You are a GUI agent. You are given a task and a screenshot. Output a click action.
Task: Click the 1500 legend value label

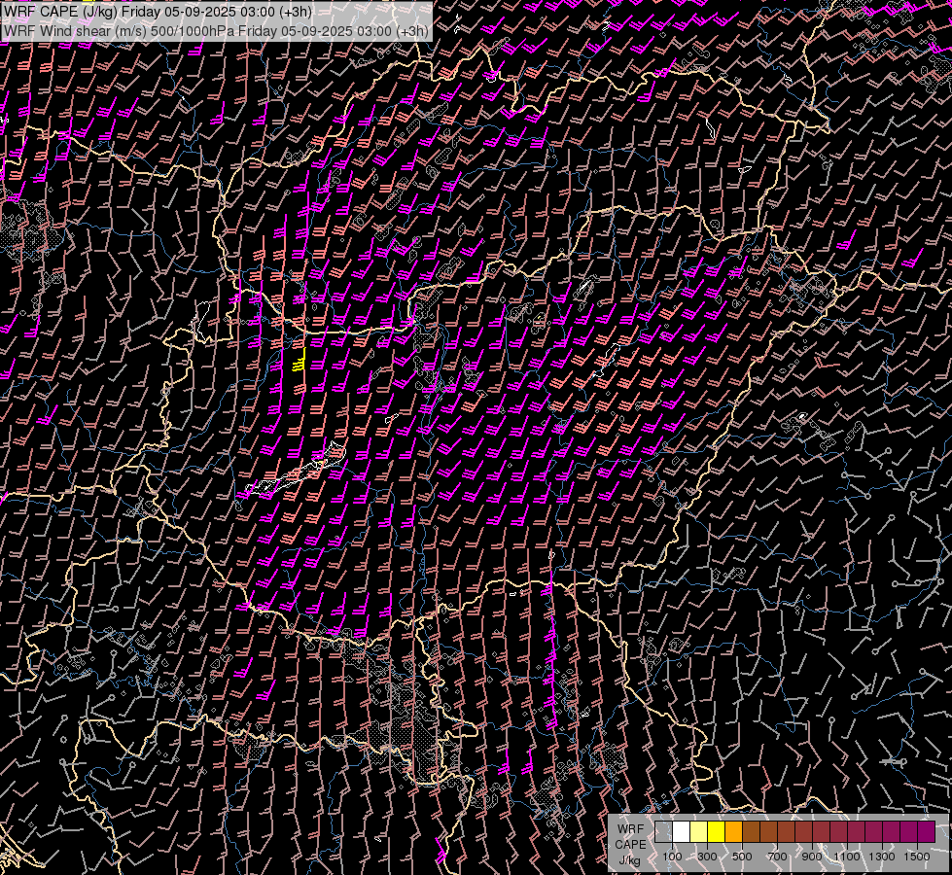917,857
